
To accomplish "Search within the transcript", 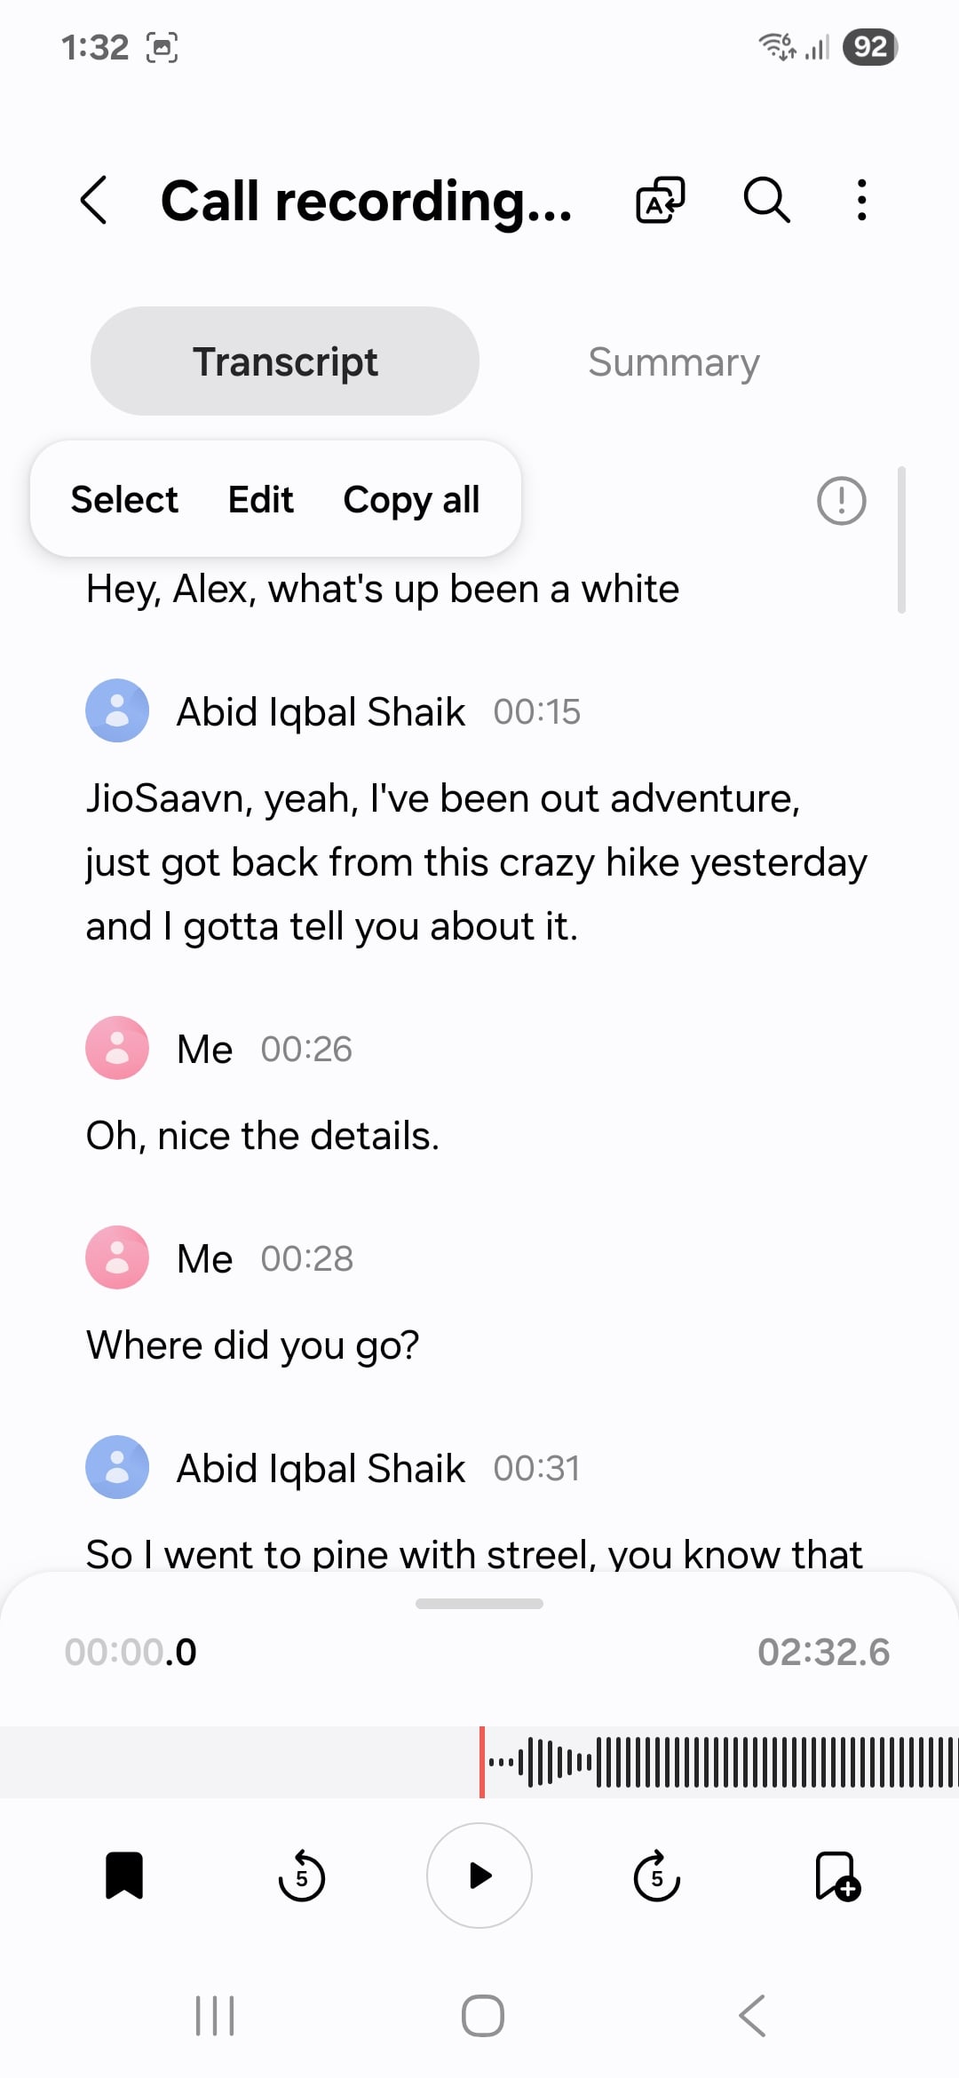I will 765,200.
